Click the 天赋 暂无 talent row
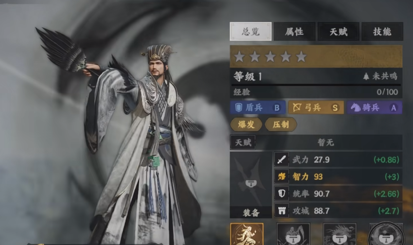The image size is (413, 245). tap(316, 142)
